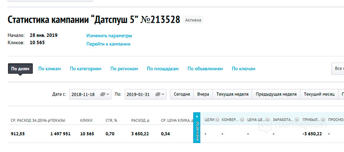
Task: Switch to the 'По категориям' tab
Action: pos(86,69)
